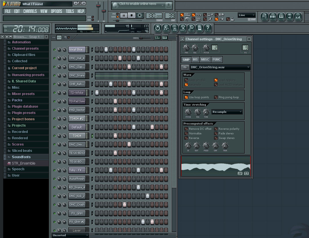
Task: Click the browse folder icon for sample file
Action: [185, 67]
